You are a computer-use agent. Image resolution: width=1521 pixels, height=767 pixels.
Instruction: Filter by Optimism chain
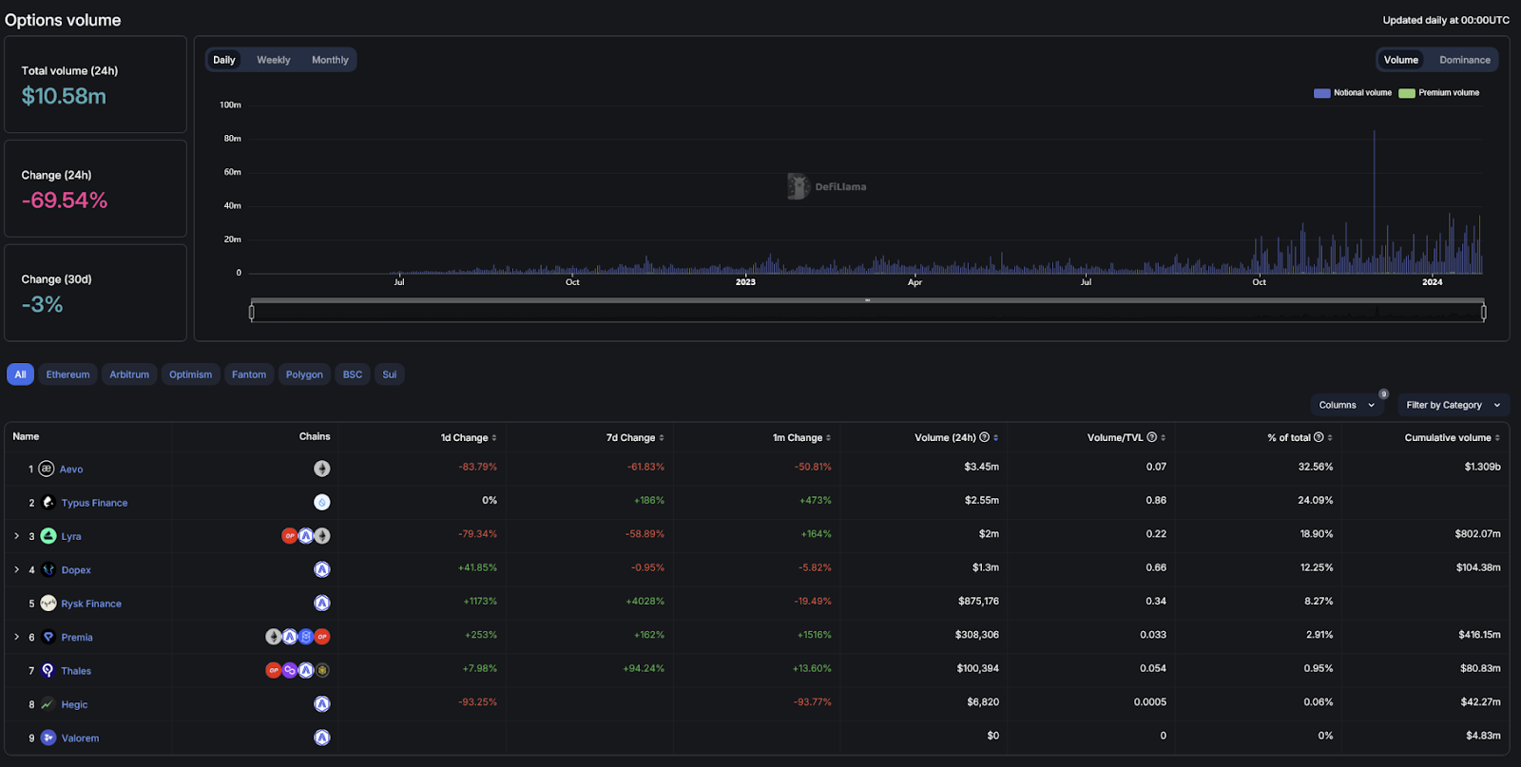191,374
